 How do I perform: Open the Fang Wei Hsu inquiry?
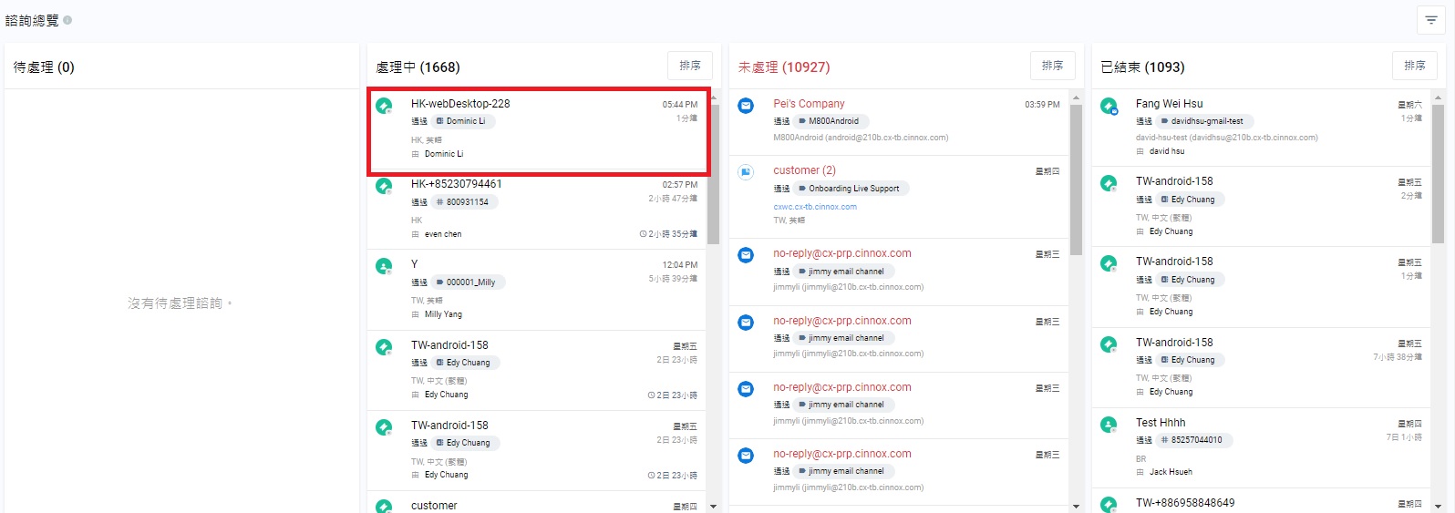(x=1261, y=128)
